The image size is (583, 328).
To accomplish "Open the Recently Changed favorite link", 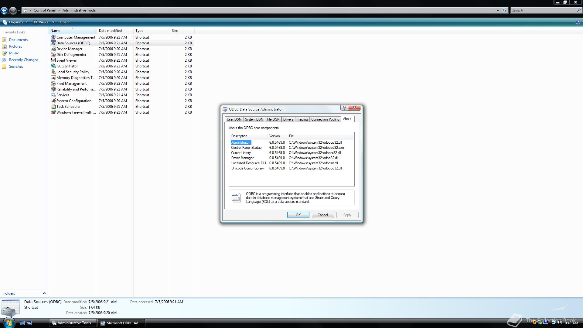I will [23, 60].
